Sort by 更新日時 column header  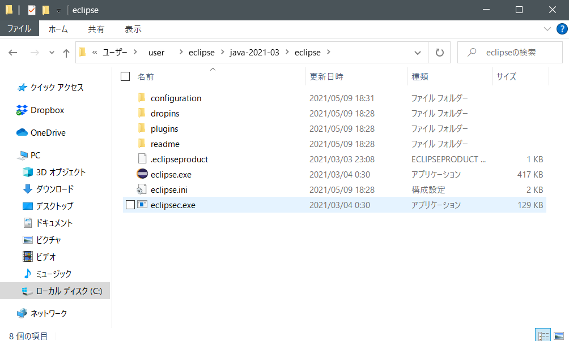pos(326,77)
